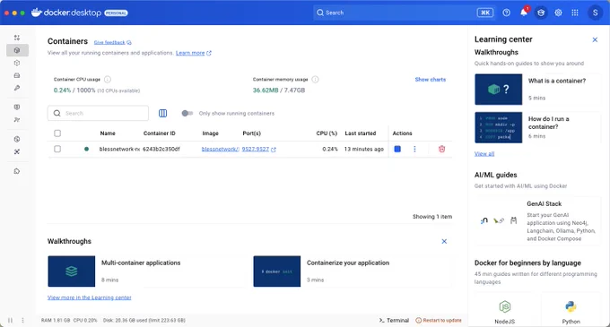This screenshot has height=327, width=610.
Task: Click the Disk usage entry in status bar
Action: coord(144,321)
